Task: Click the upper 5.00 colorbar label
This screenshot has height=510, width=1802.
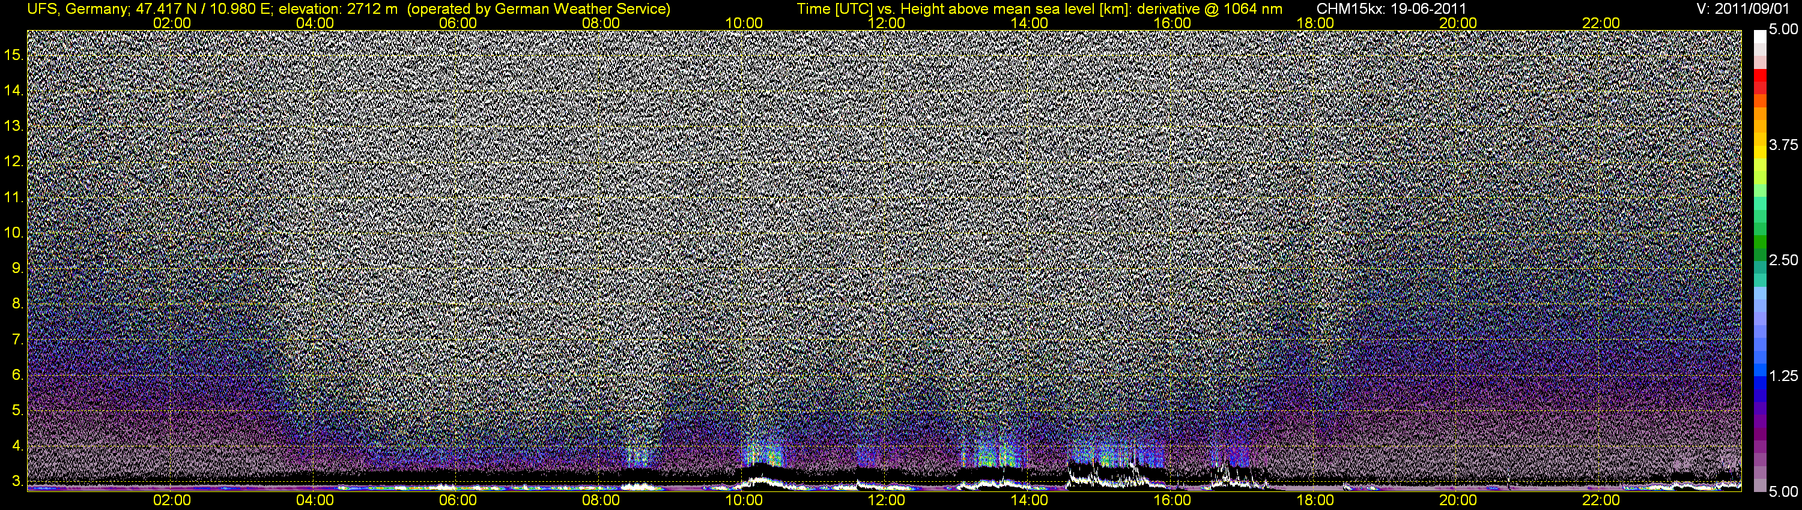Action: point(1783,29)
